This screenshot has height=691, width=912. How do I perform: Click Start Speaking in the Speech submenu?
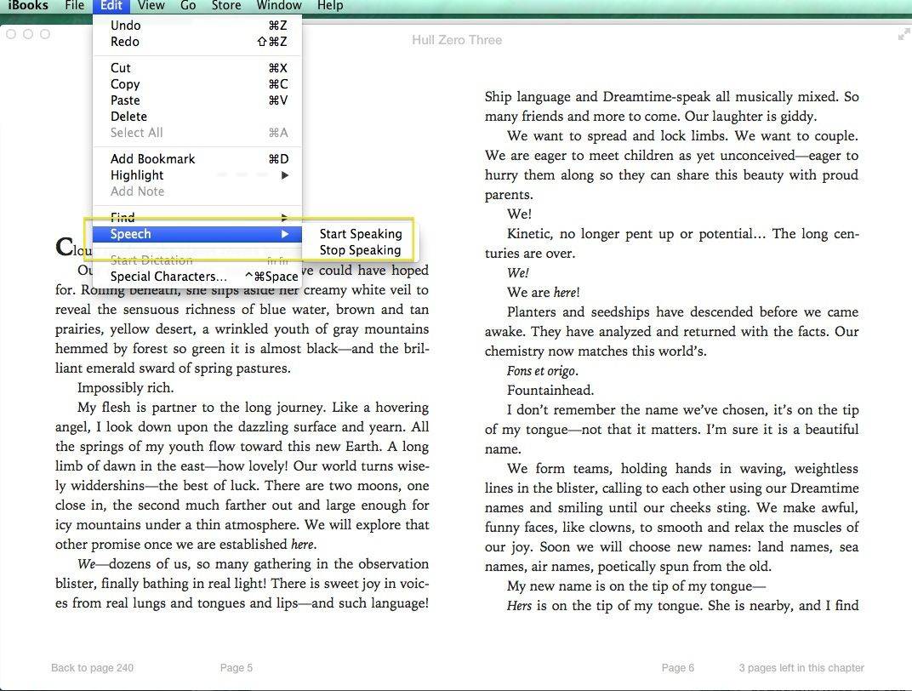(360, 234)
